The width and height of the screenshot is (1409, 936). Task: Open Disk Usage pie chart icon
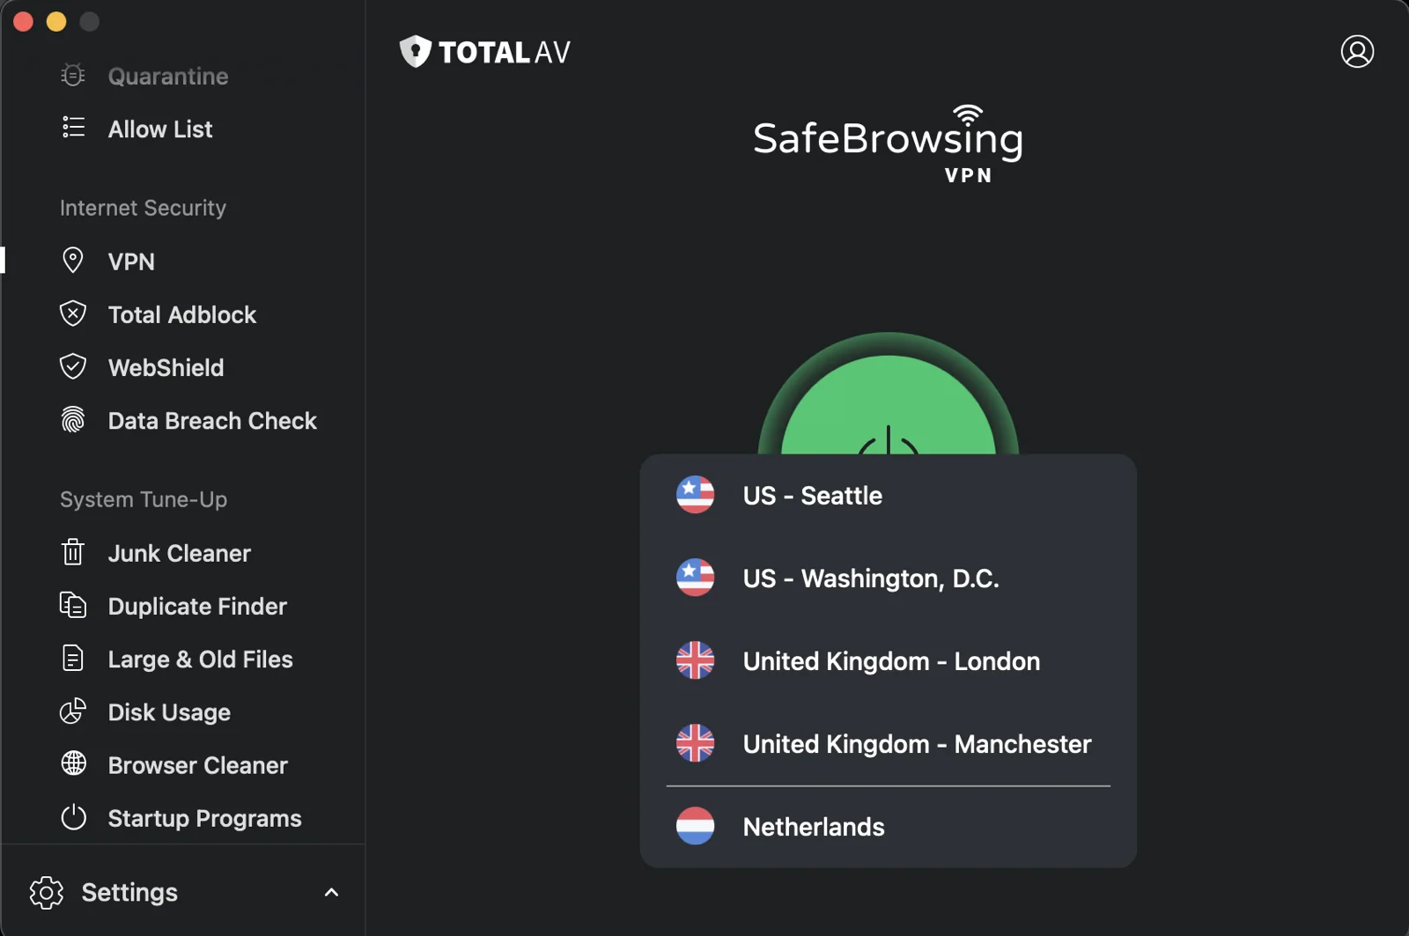point(74,711)
